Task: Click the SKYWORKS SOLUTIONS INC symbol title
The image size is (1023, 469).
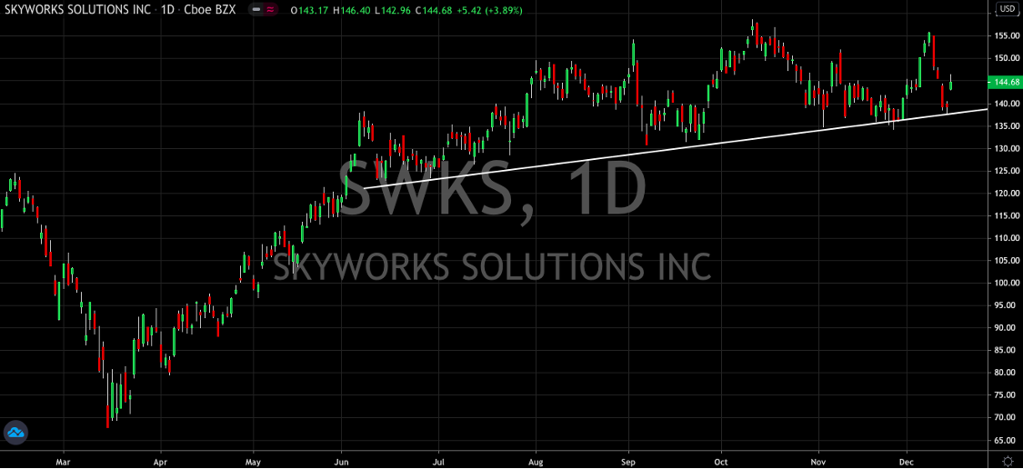Action: (x=75, y=10)
